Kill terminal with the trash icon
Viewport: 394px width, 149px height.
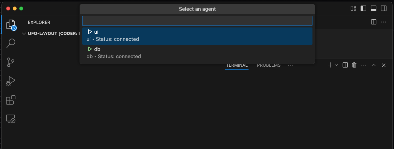354,65
